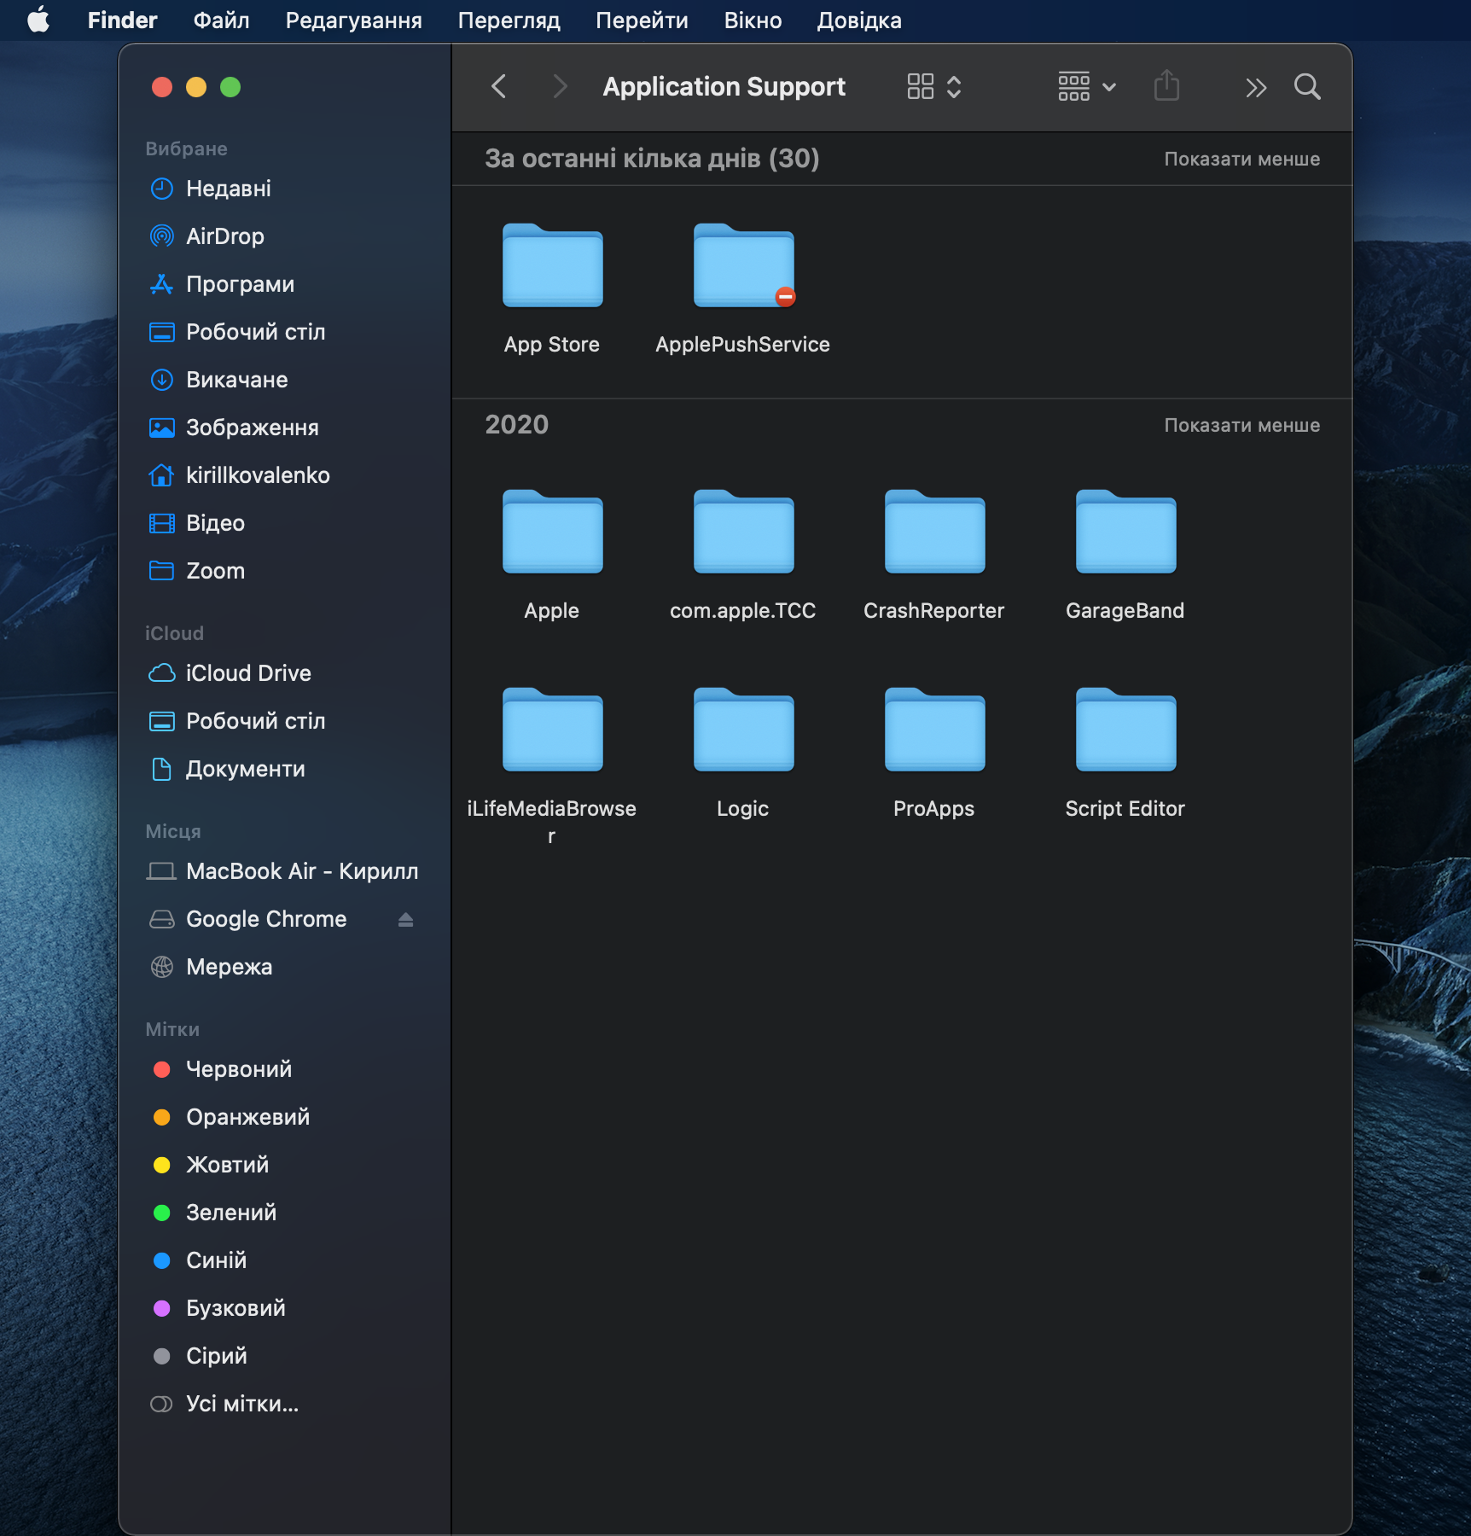Collapse the recent days group via Показати менше
The image size is (1471, 1536).
(x=1241, y=160)
